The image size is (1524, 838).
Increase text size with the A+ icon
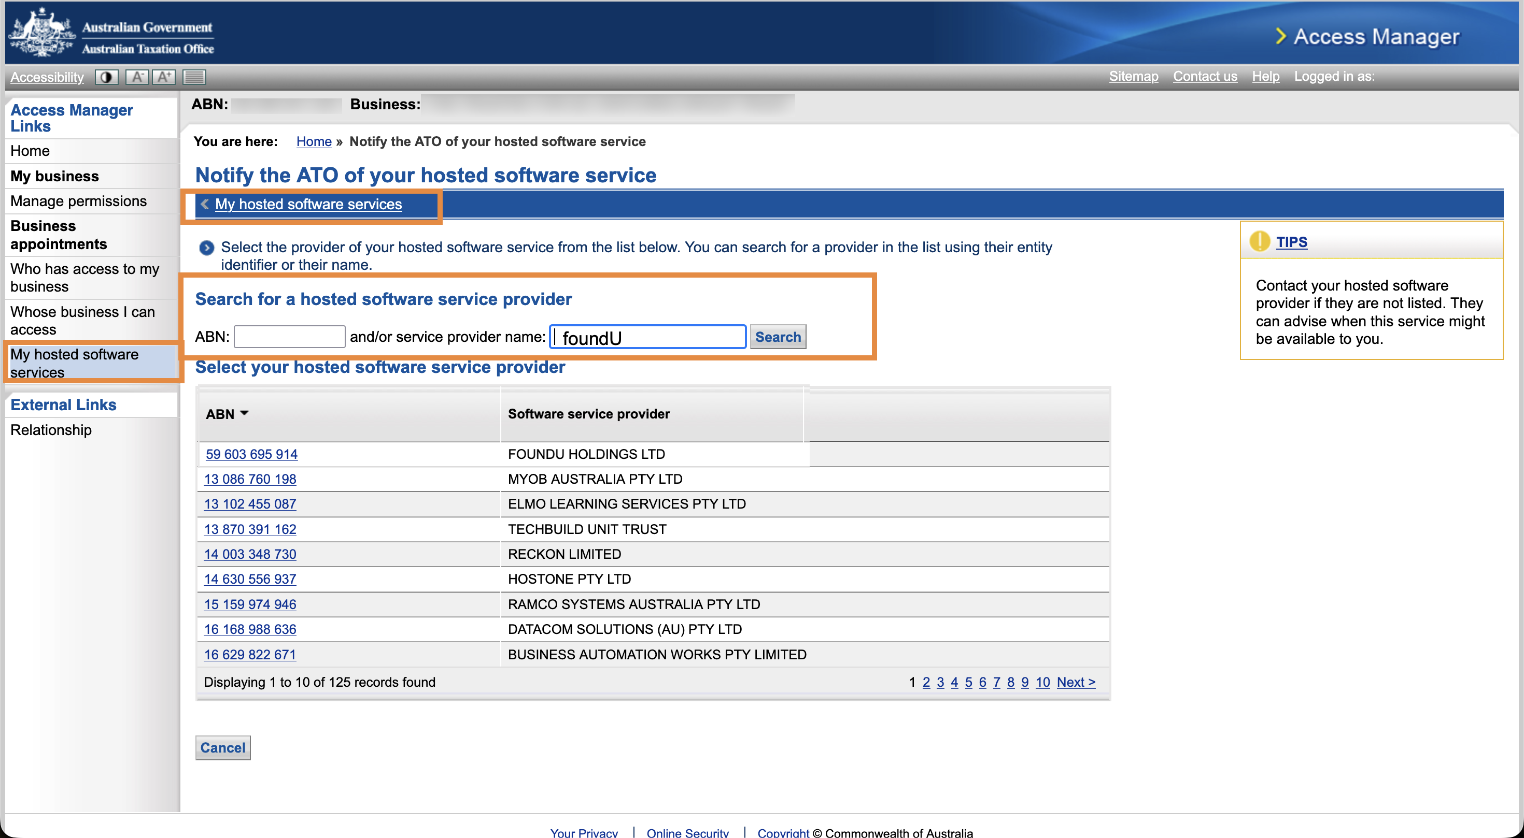164,77
